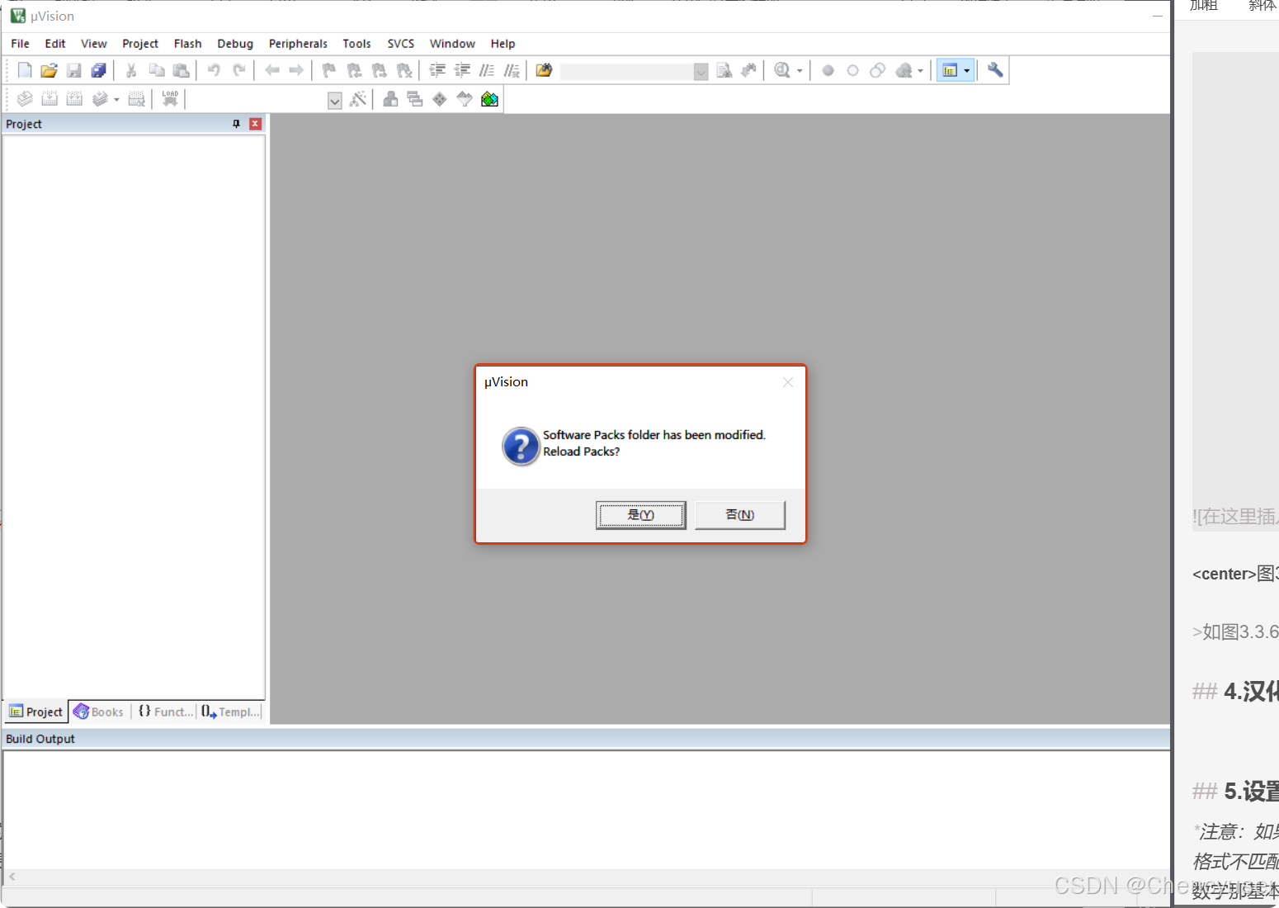
Task: Open the SVCS menu
Action: [401, 44]
